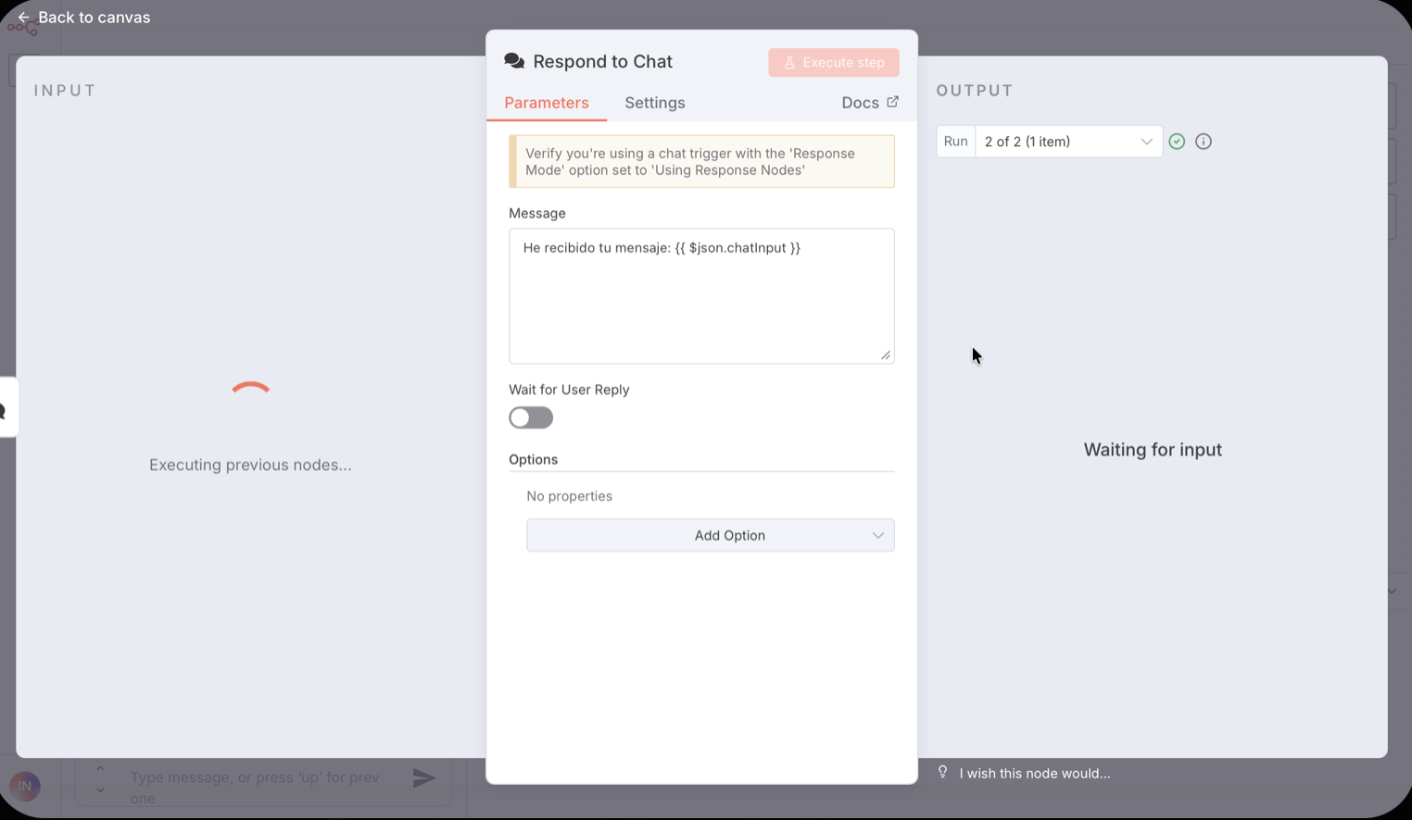
Task: Click the Execute step button
Action: (x=833, y=62)
